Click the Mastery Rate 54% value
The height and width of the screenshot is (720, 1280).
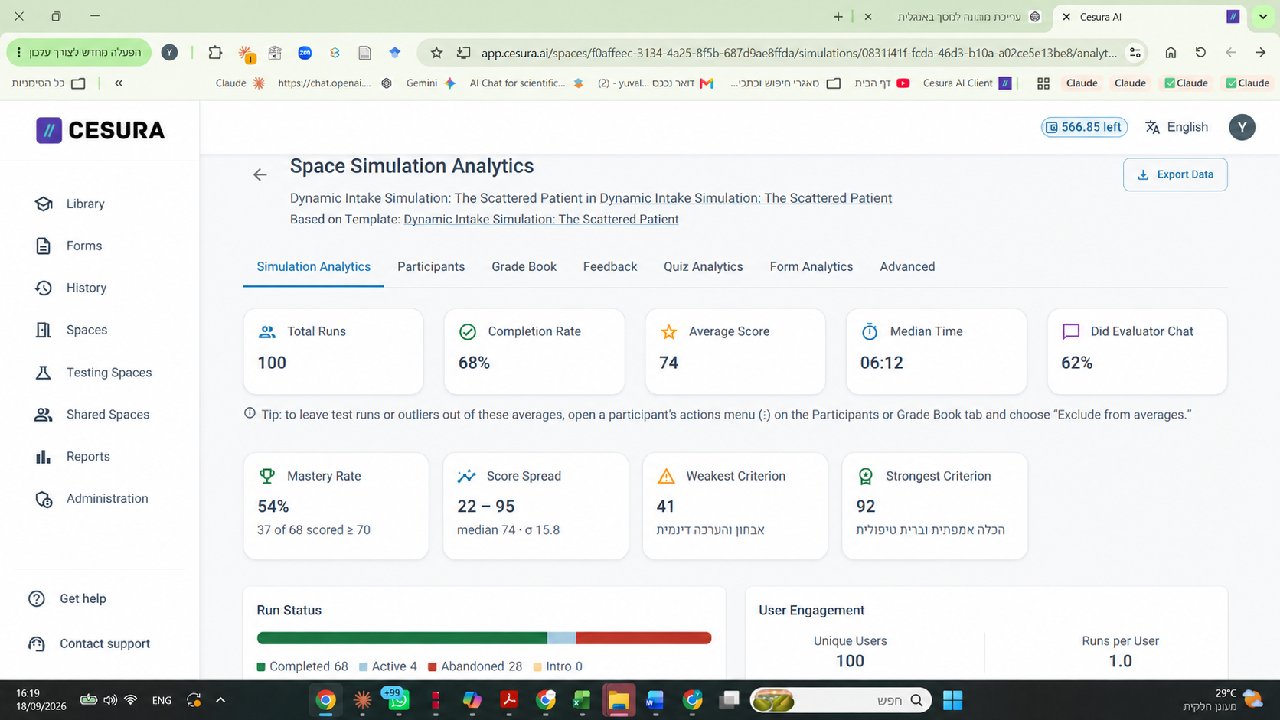tap(273, 507)
